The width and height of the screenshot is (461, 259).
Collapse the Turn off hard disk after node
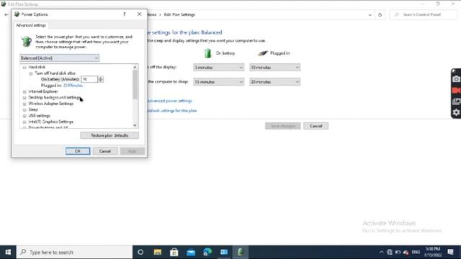31,73
